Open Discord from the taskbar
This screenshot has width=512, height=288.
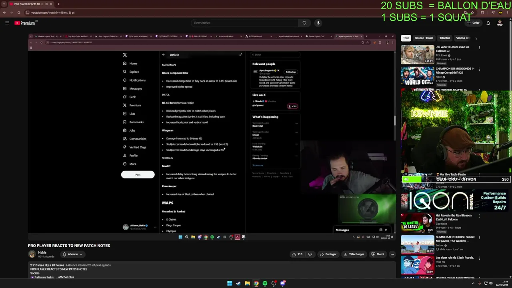(x=283, y=283)
